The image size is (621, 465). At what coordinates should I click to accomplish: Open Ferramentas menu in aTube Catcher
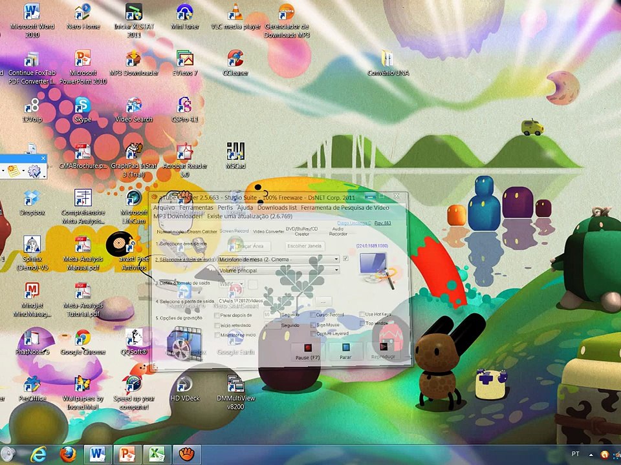coord(196,207)
